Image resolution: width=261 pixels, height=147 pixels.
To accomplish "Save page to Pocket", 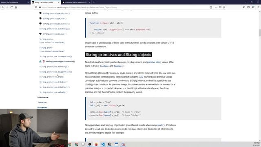I will 220,7.
